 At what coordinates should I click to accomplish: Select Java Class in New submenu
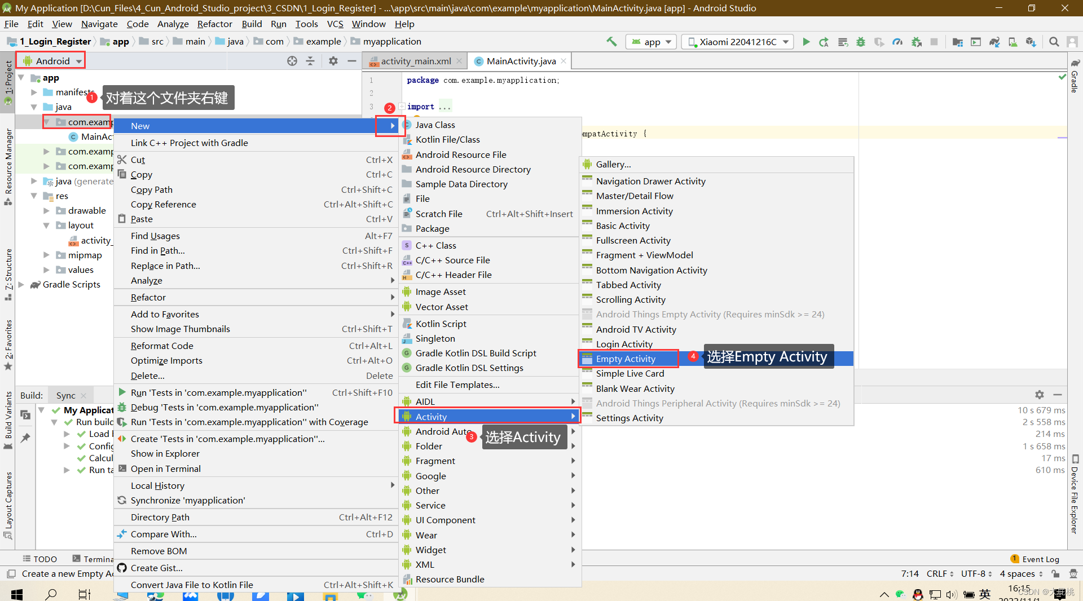click(x=490, y=125)
